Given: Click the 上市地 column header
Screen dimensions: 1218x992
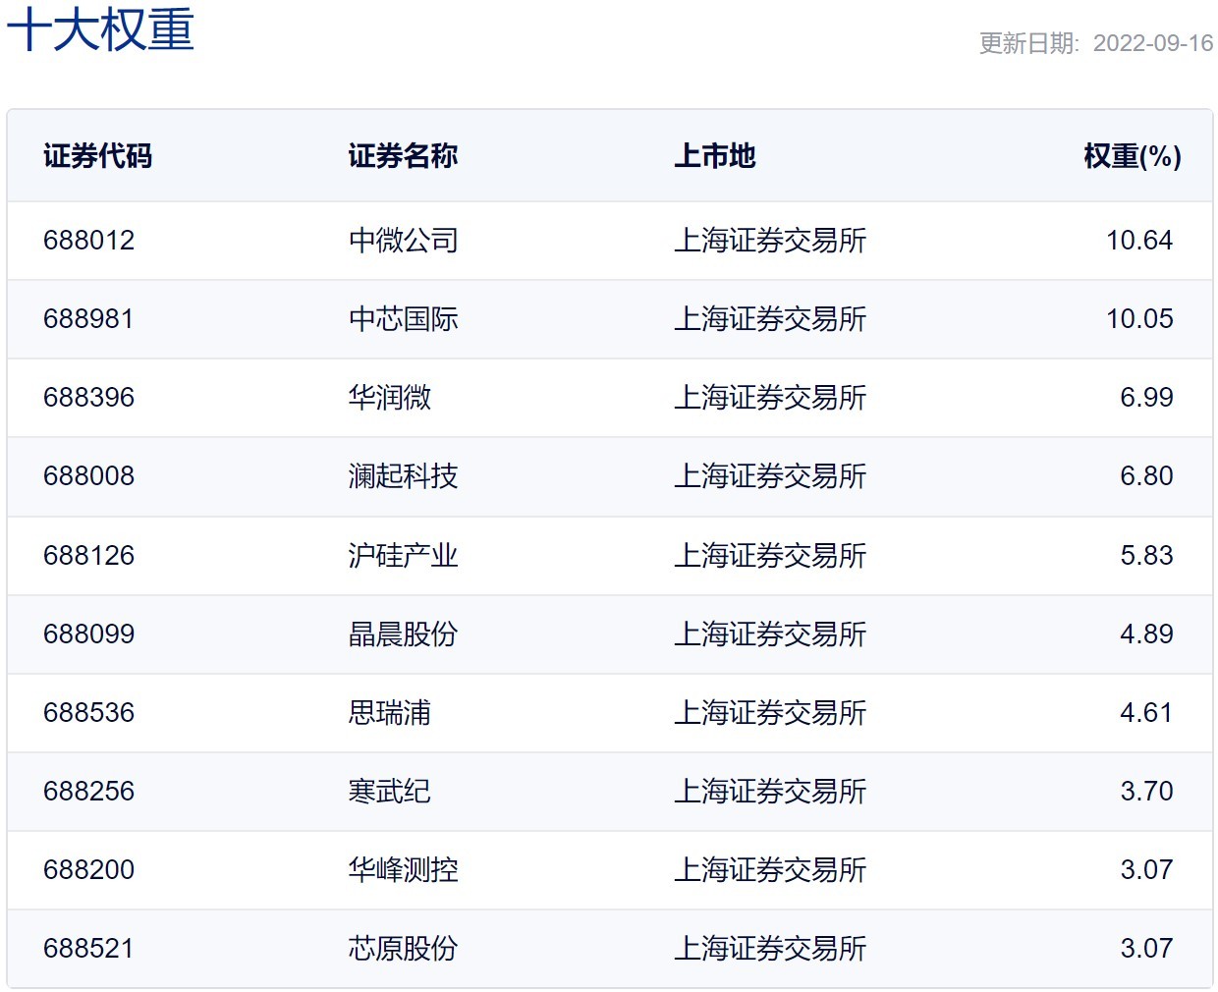Looking at the screenshot, I should 714,156.
